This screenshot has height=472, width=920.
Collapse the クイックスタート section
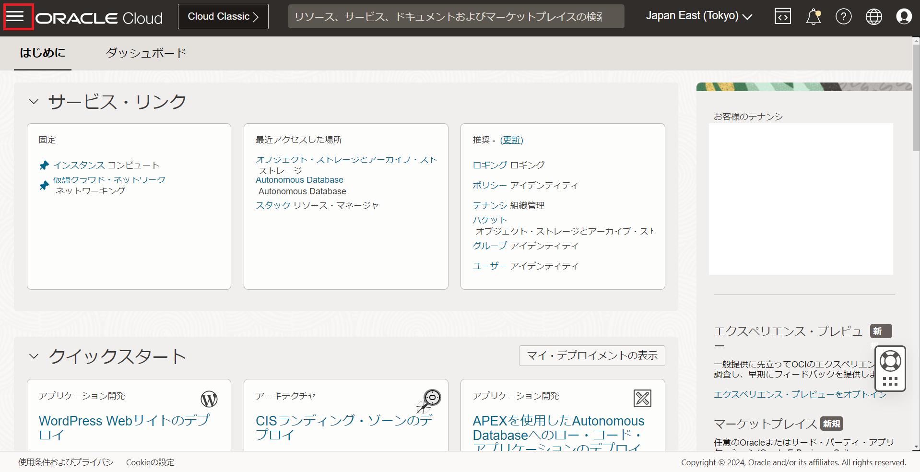[33, 356]
